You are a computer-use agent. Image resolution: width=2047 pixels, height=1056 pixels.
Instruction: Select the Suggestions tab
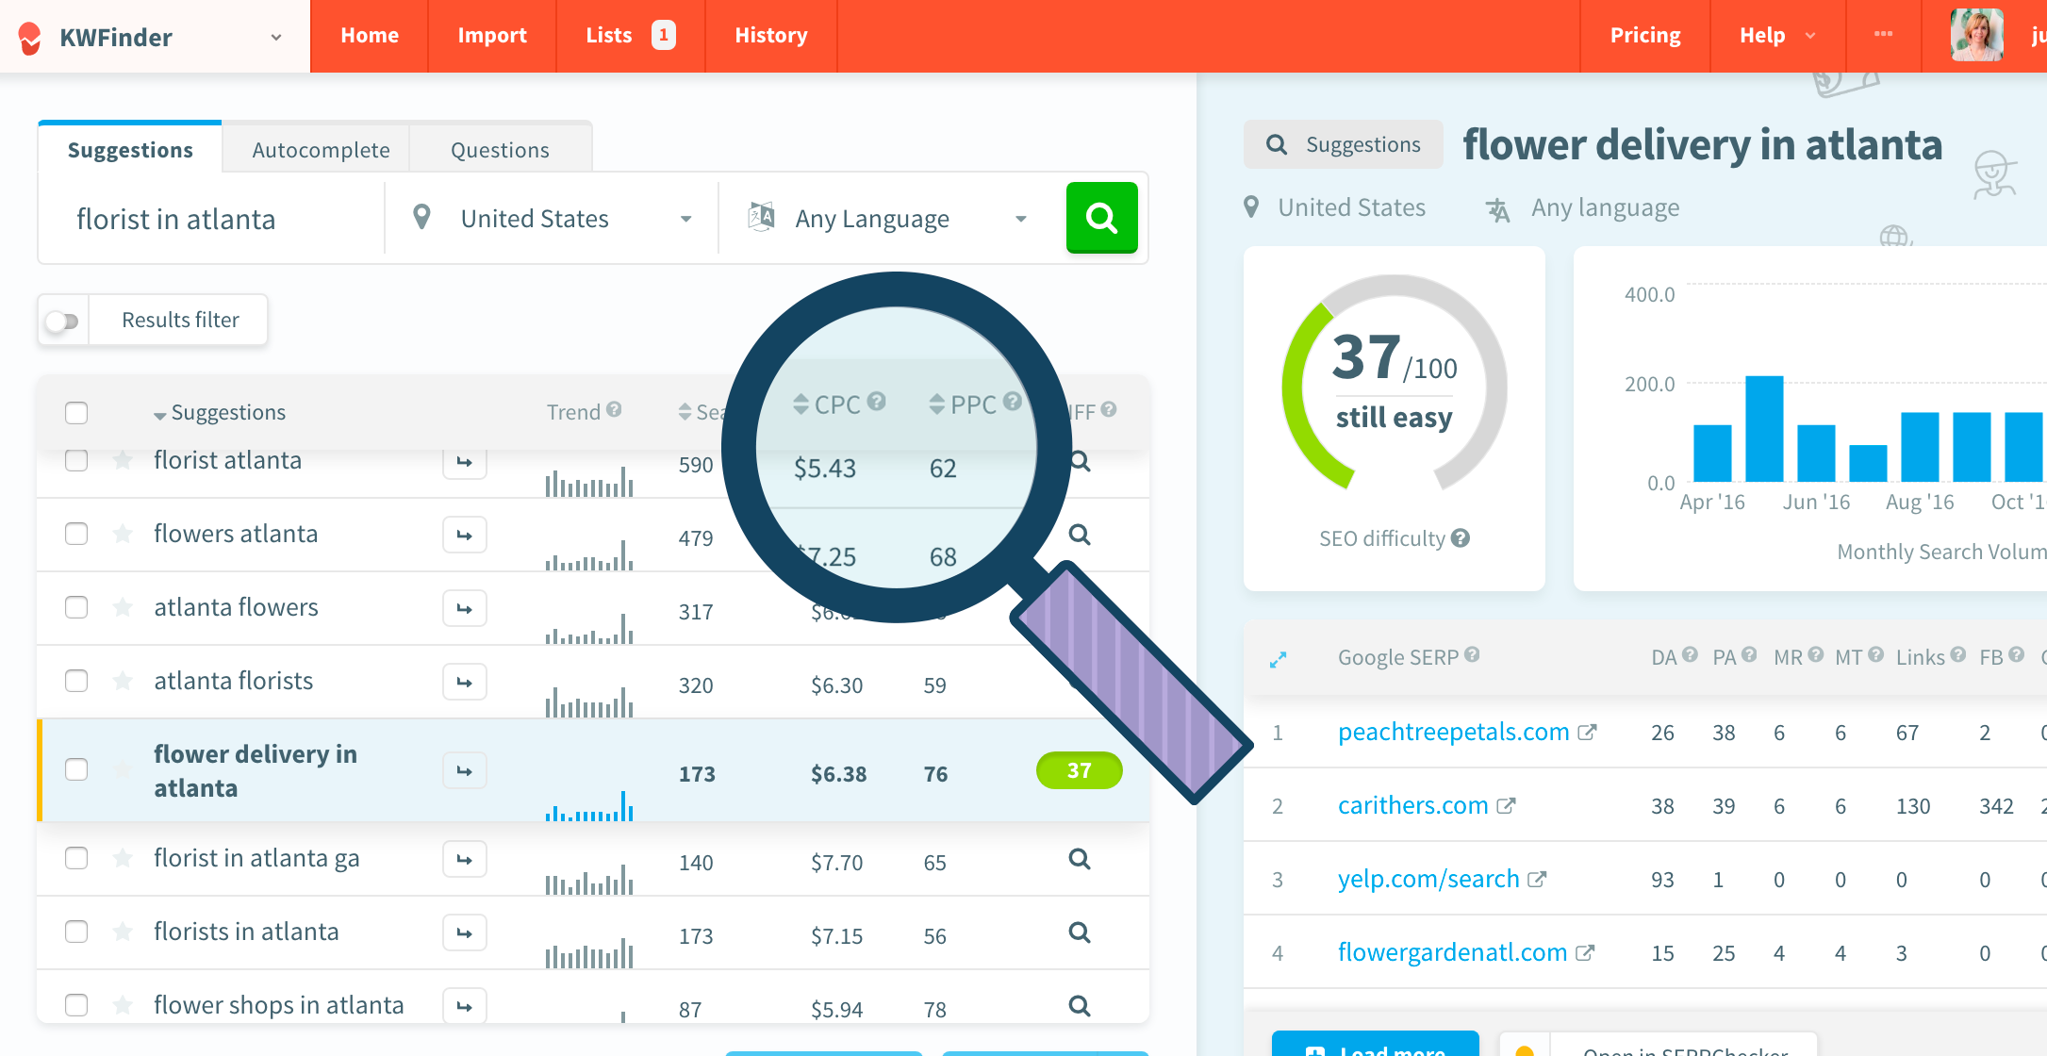[130, 150]
